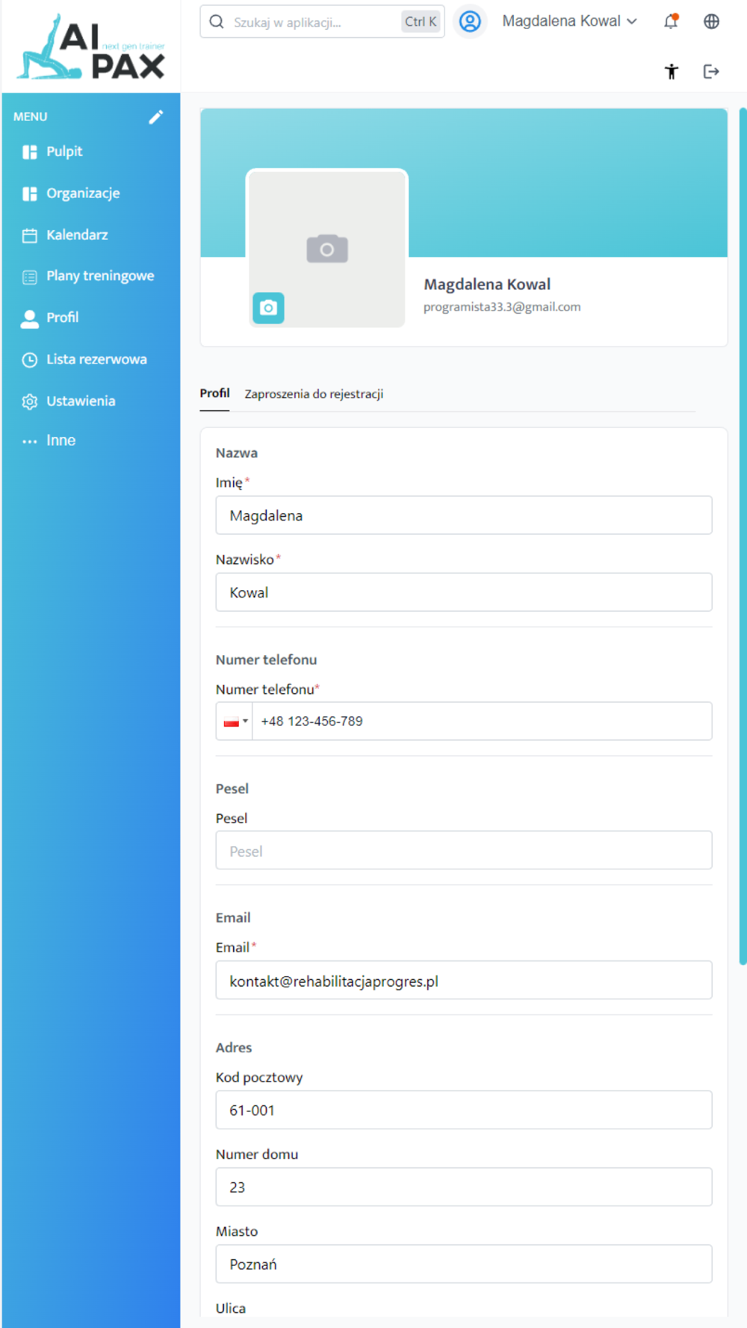Click the AI PAX logo

point(91,47)
